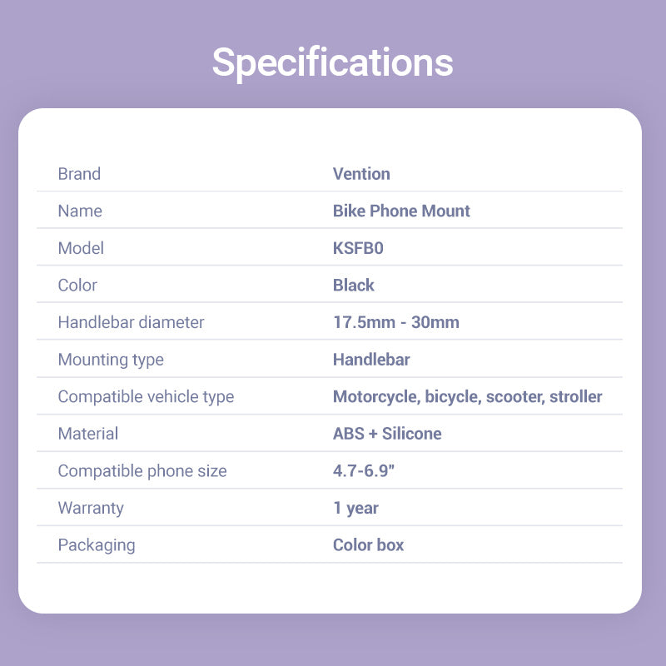
Task: Click the Vention brand value
Action: tap(361, 174)
